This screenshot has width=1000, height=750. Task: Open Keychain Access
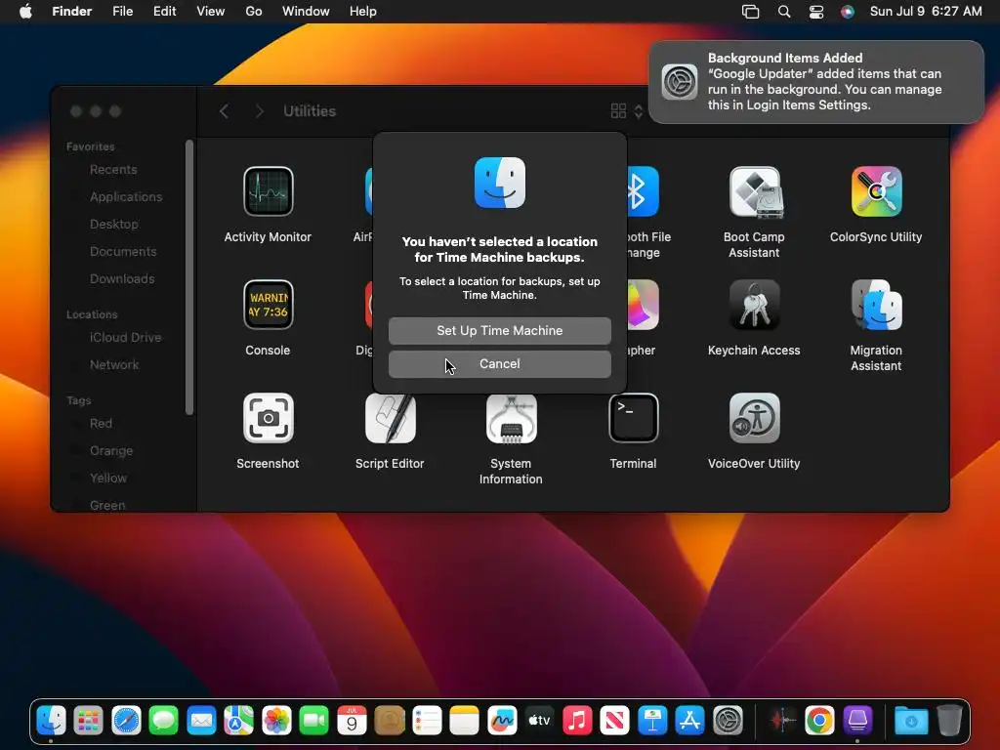[x=754, y=305]
